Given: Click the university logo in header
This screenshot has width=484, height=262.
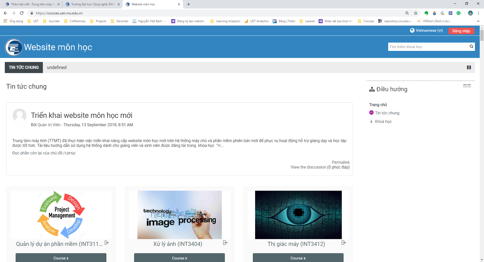Looking at the screenshot, I should [x=14, y=47].
